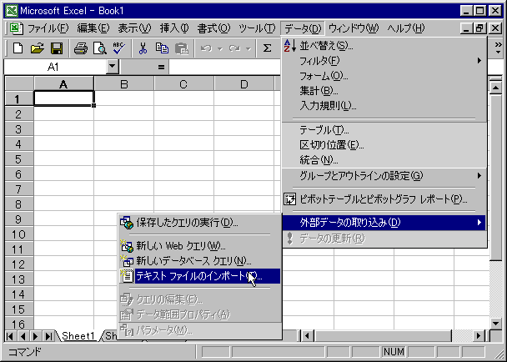Image resolution: width=507 pixels, height=362 pixels.
Task: Click the Name Box showing A1
Action: point(55,67)
